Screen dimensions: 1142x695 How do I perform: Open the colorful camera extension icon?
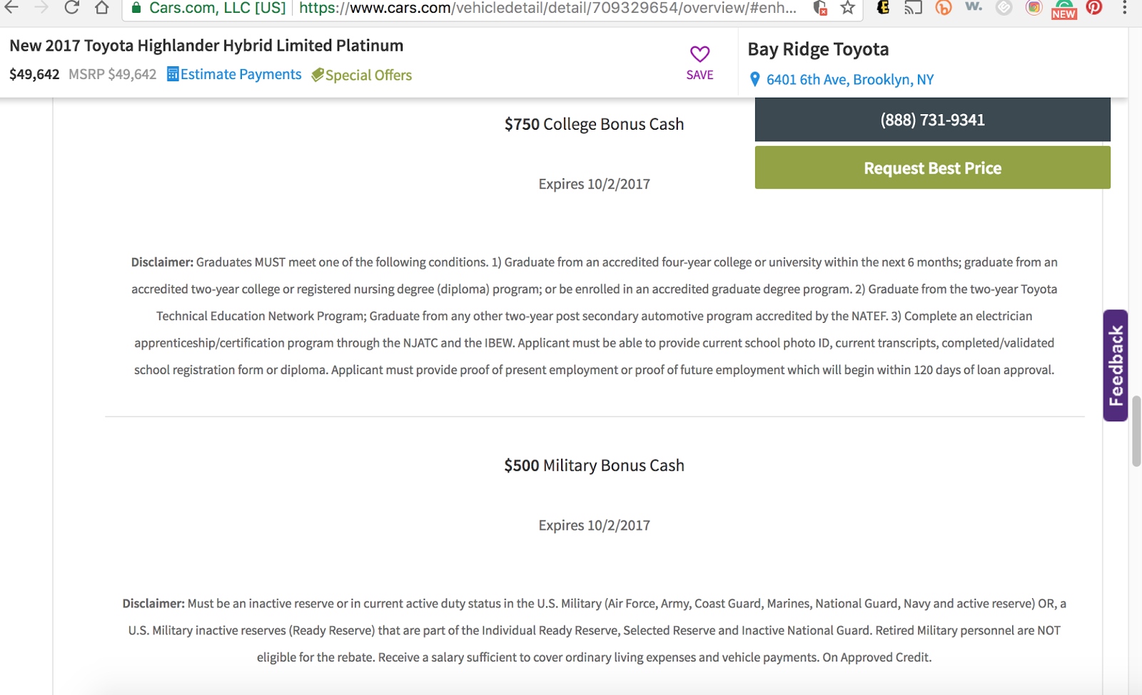(1034, 8)
